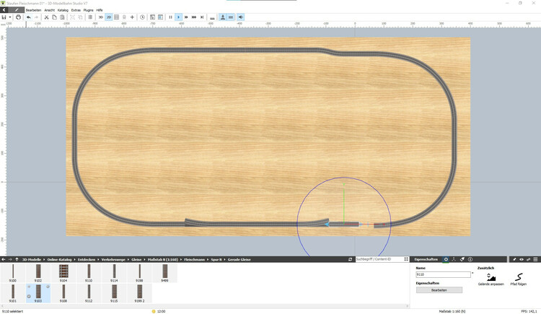
Task: Select track 9104 thumbnail
Action: [x=63, y=272]
